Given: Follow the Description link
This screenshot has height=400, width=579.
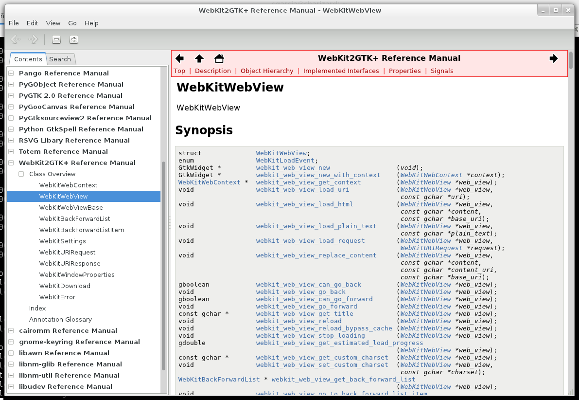Looking at the screenshot, I should pyautogui.click(x=213, y=71).
